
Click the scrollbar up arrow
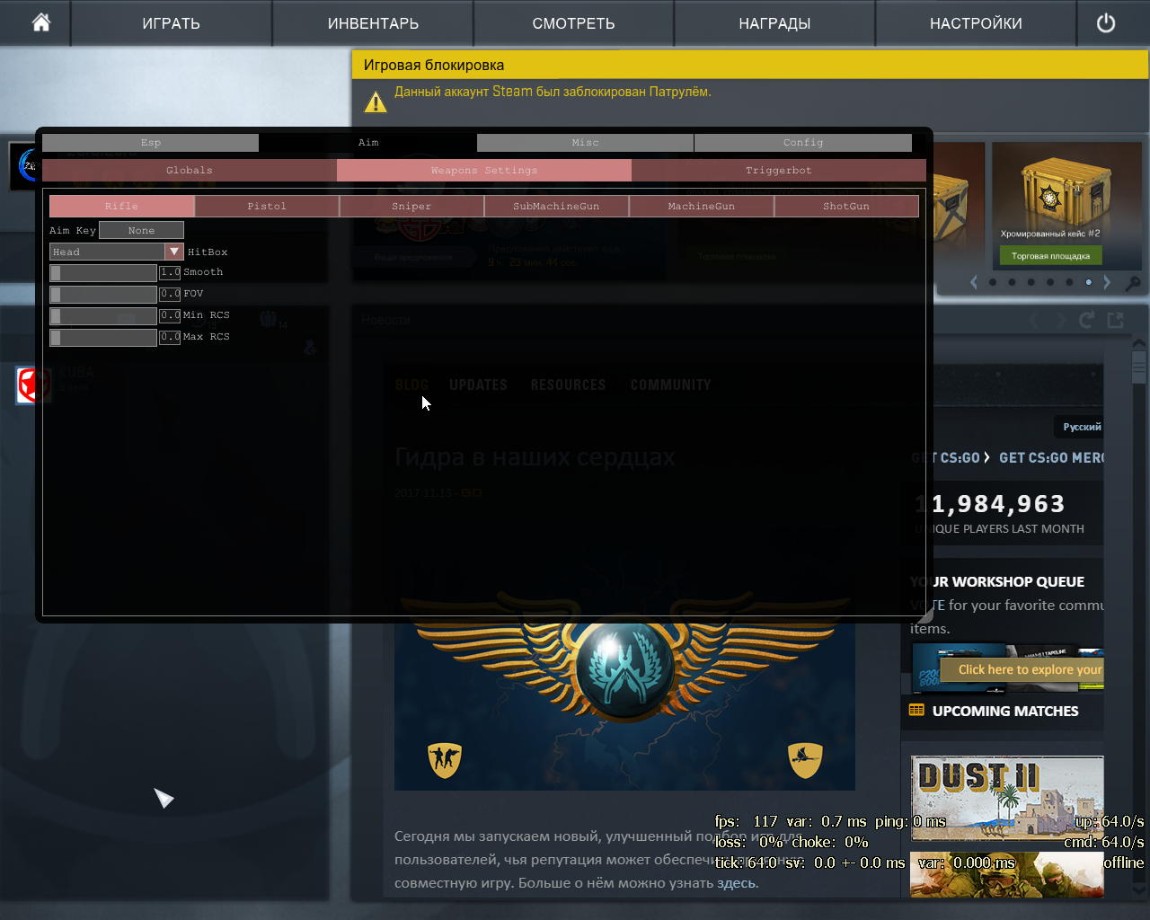(1139, 343)
